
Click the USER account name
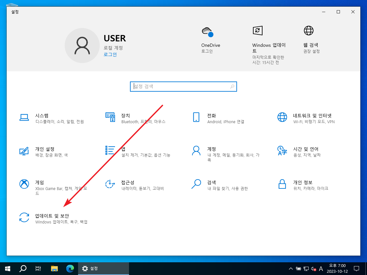click(115, 38)
